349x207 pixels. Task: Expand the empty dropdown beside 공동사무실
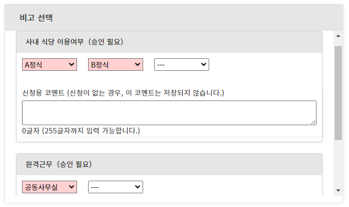[x=116, y=187]
